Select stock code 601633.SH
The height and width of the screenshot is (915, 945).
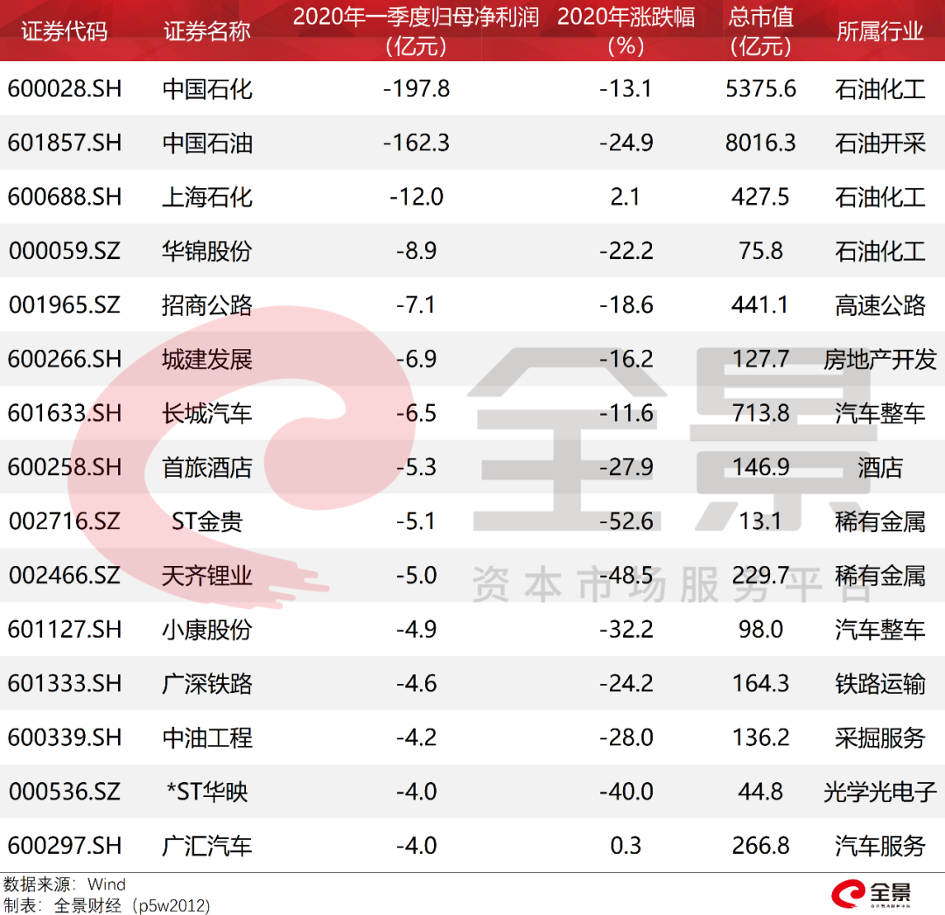click(x=65, y=413)
